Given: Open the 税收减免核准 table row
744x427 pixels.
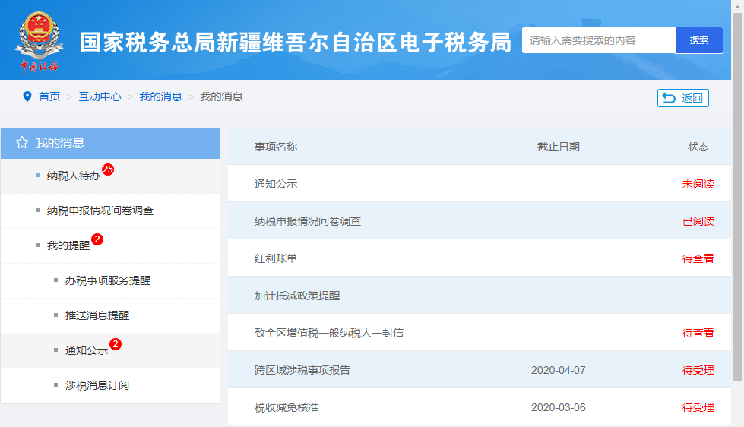Looking at the screenshot, I should pyautogui.click(x=480, y=407).
